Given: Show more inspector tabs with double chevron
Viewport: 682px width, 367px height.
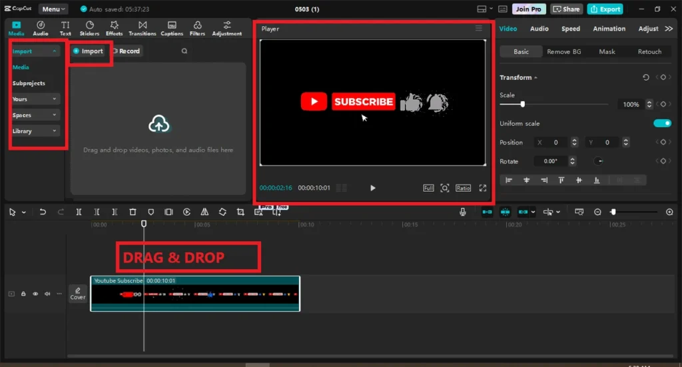Looking at the screenshot, I should click(x=669, y=29).
